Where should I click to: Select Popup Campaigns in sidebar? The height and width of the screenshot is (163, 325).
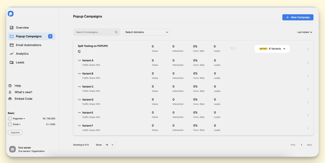[31, 36]
